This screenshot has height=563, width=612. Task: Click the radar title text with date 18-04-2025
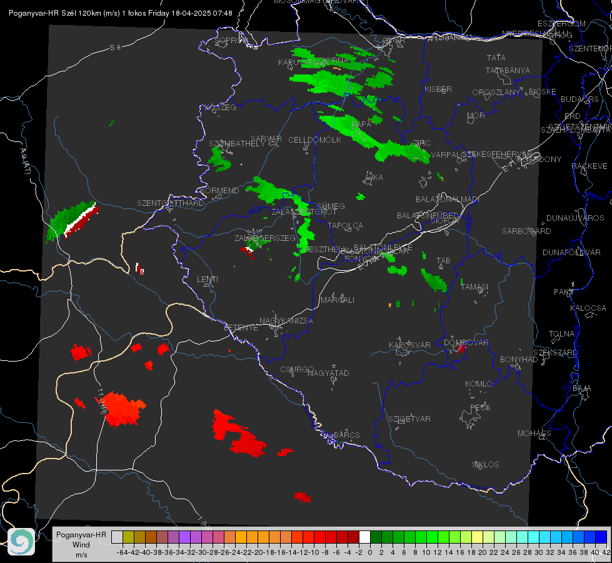(120, 13)
